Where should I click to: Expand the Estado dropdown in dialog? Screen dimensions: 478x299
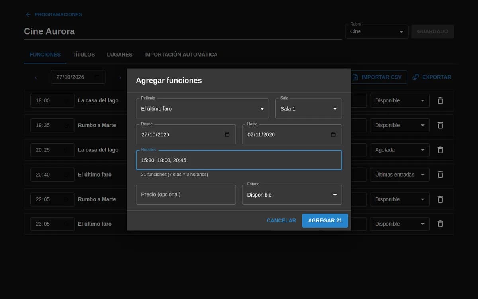click(x=292, y=195)
